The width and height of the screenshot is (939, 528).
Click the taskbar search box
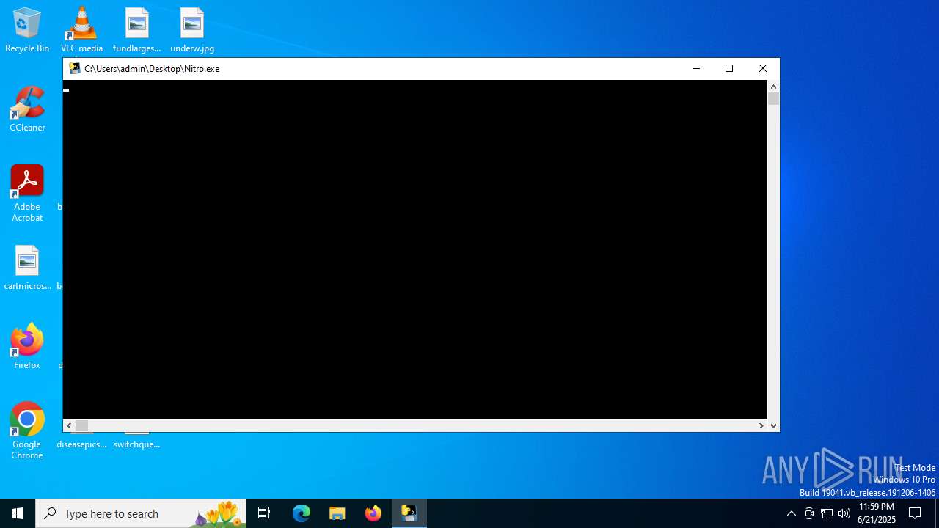(141, 513)
